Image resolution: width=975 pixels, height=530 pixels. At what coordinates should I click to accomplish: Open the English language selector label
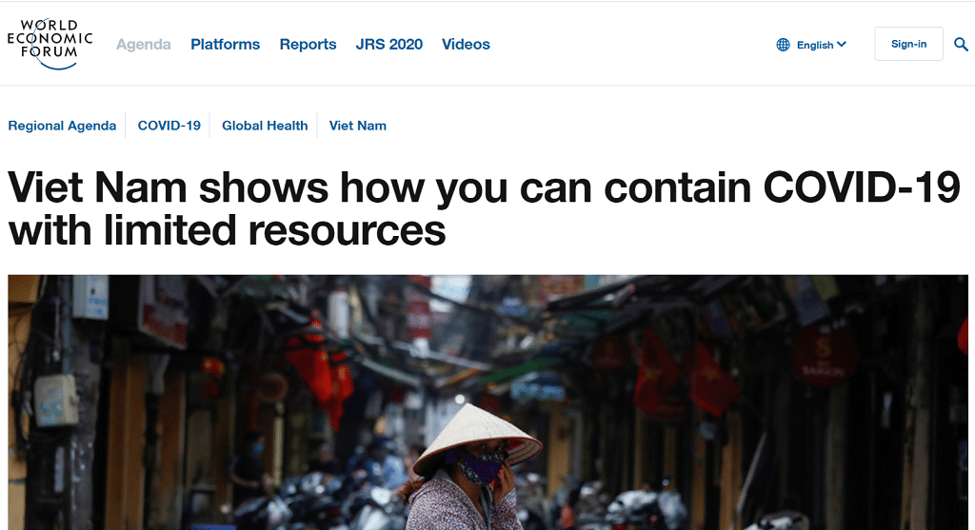click(815, 45)
